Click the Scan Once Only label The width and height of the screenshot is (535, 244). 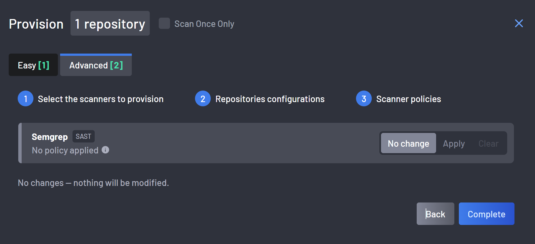(204, 24)
